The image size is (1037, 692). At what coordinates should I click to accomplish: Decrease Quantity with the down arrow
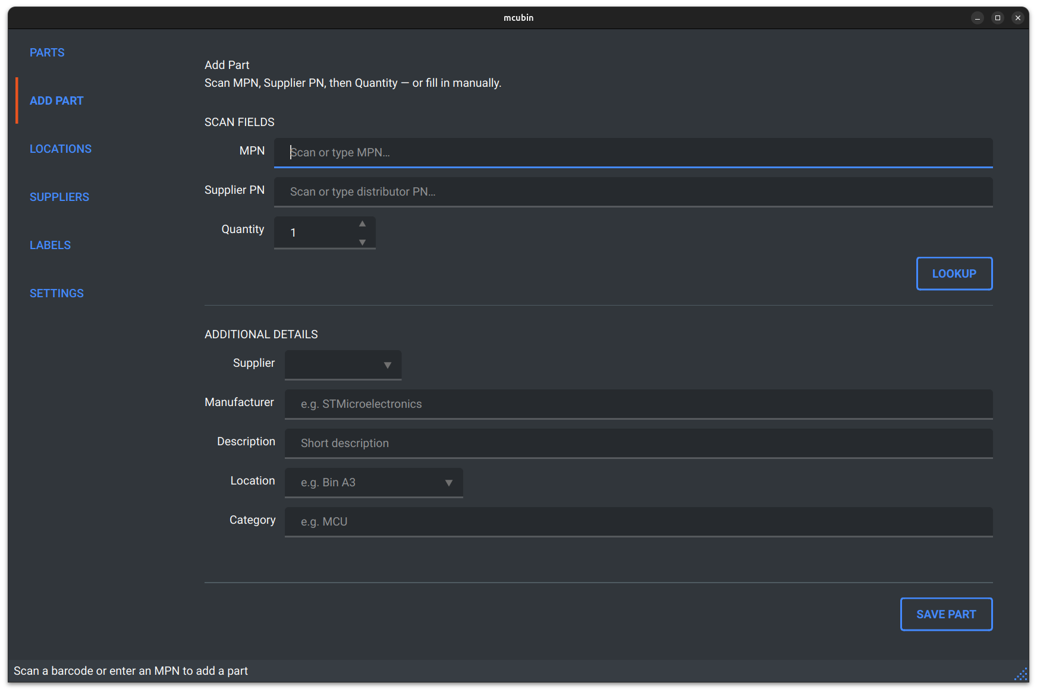click(362, 242)
